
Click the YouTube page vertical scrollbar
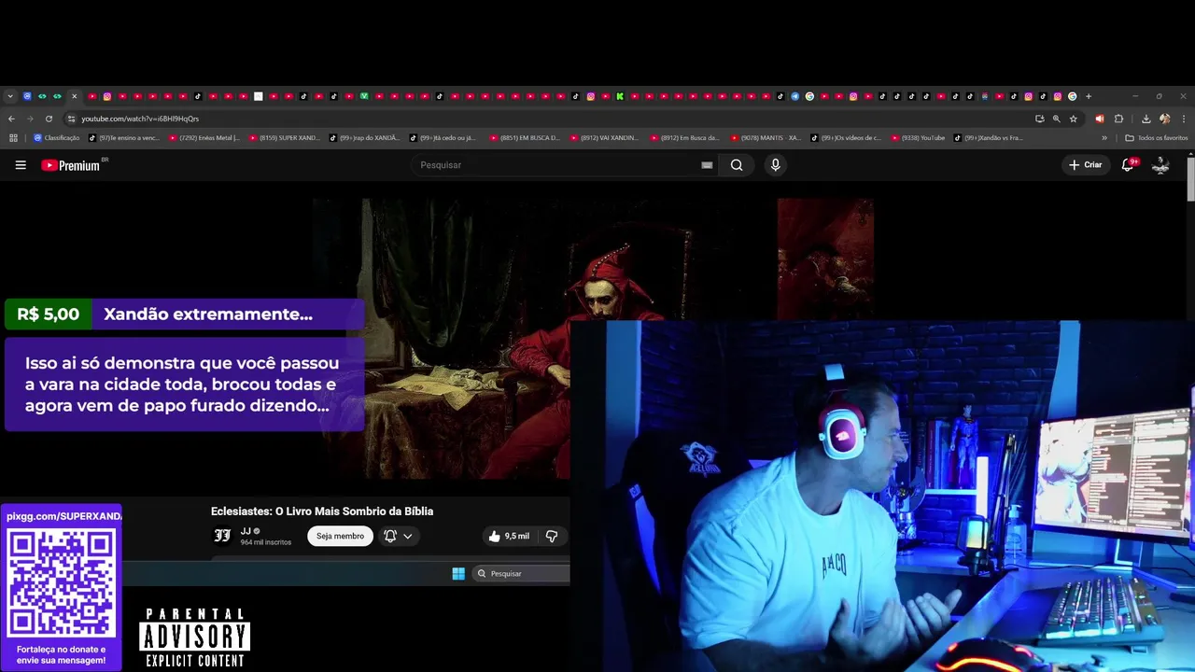click(x=1190, y=177)
